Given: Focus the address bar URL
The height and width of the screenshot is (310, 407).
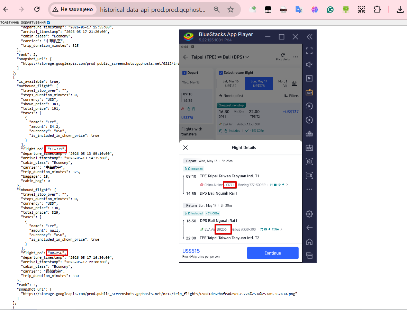Looking at the screenshot, I should (153, 10).
